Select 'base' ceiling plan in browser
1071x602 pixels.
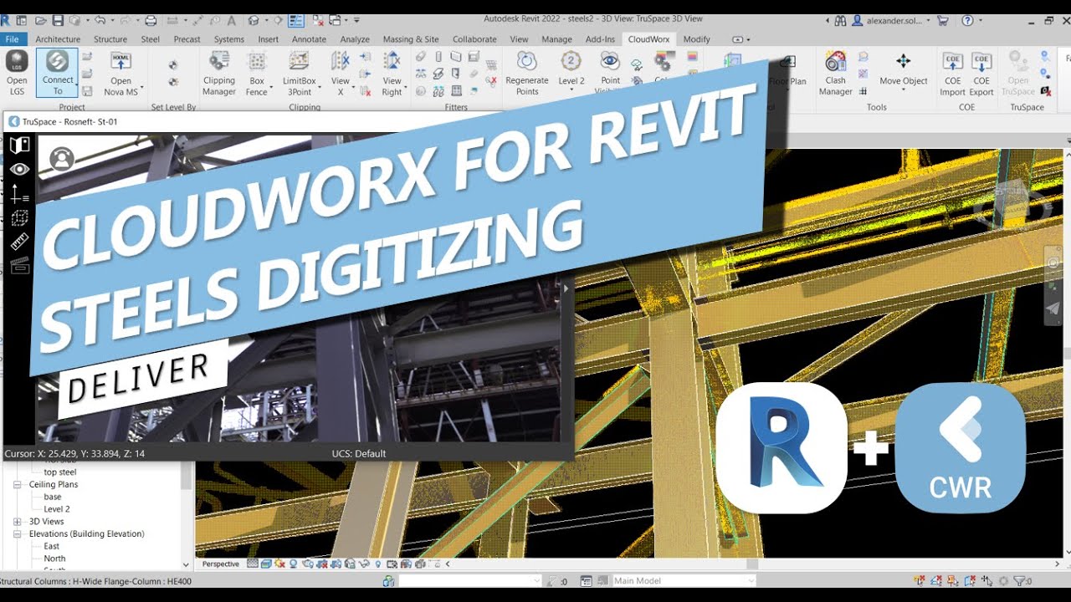pyautogui.click(x=53, y=497)
